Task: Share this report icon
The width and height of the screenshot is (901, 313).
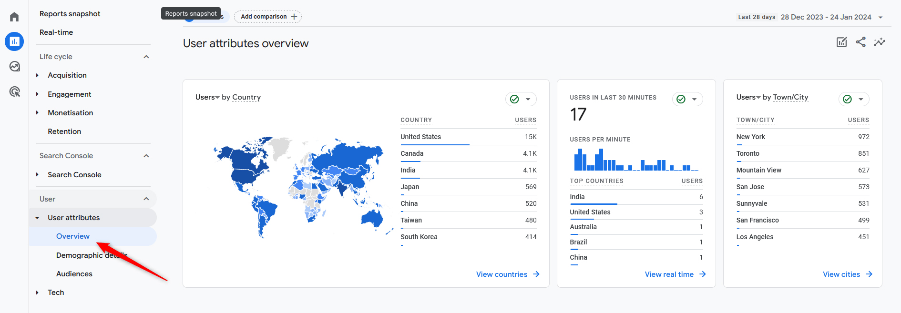Action: [x=860, y=42]
